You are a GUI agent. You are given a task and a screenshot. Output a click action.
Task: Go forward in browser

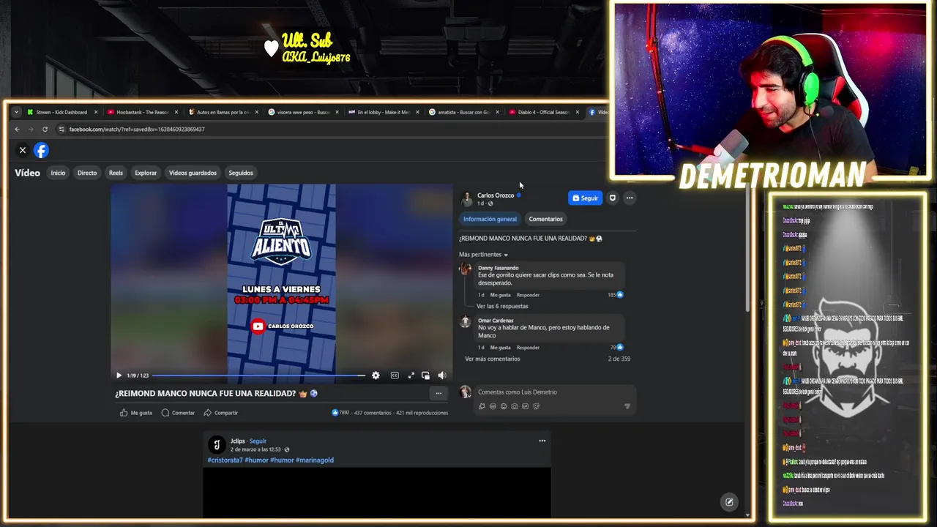(31, 130)
